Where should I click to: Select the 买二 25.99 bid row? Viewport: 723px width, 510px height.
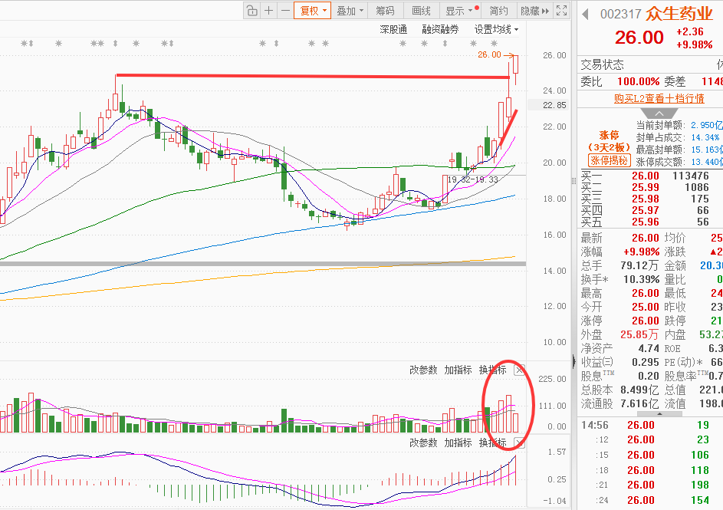tap(650, 187)
